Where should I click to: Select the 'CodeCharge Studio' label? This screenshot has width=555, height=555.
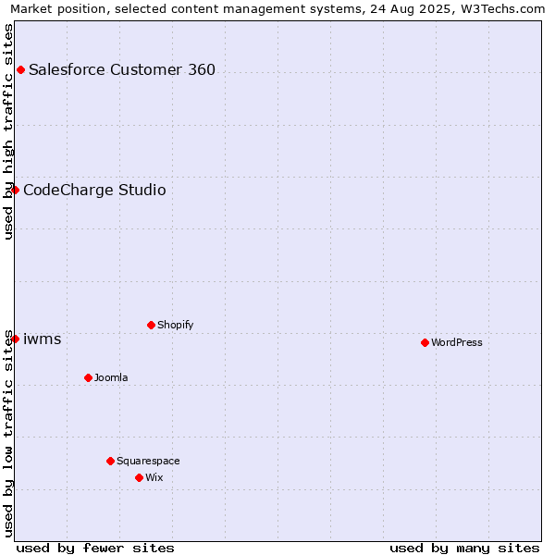click(x=94, y=190)
